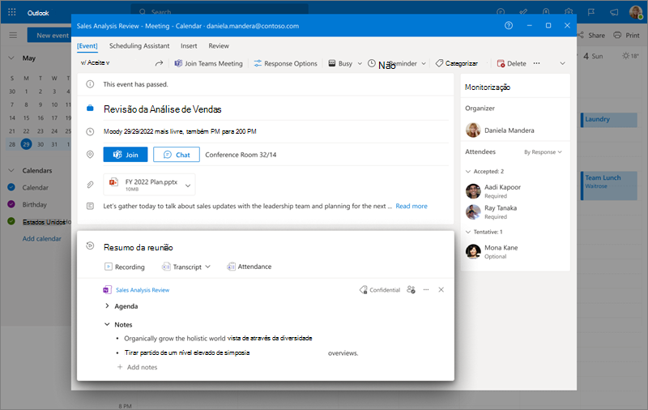This screenshot has height=410, width=648.
Task: Collapse the May mini calendar
Action: click(x=11, y=58)
